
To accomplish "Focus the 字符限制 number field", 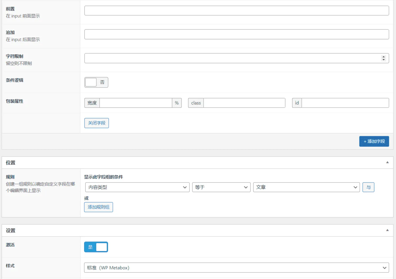I will (x=237, y=58).
